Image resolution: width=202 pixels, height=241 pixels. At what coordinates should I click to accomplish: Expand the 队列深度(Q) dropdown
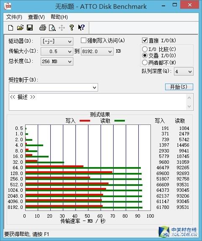click(x=190, y=71)
